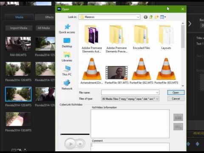Screen dimensions: 204x153
Task: Select Quick access in places bar
Action: tap(67, 29)
